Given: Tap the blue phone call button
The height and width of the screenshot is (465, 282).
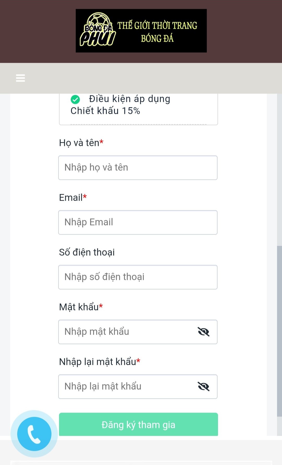Looking at the screenshot, I should [x=34, y=434].
